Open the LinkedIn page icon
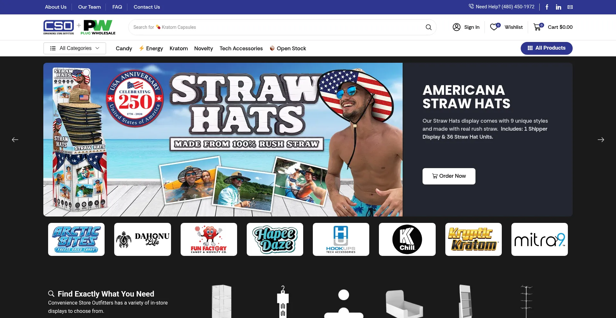 point(558,7)
